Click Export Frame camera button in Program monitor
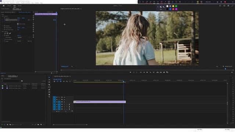The height and width of the screenshot is (132, 235). coord(164,72)
